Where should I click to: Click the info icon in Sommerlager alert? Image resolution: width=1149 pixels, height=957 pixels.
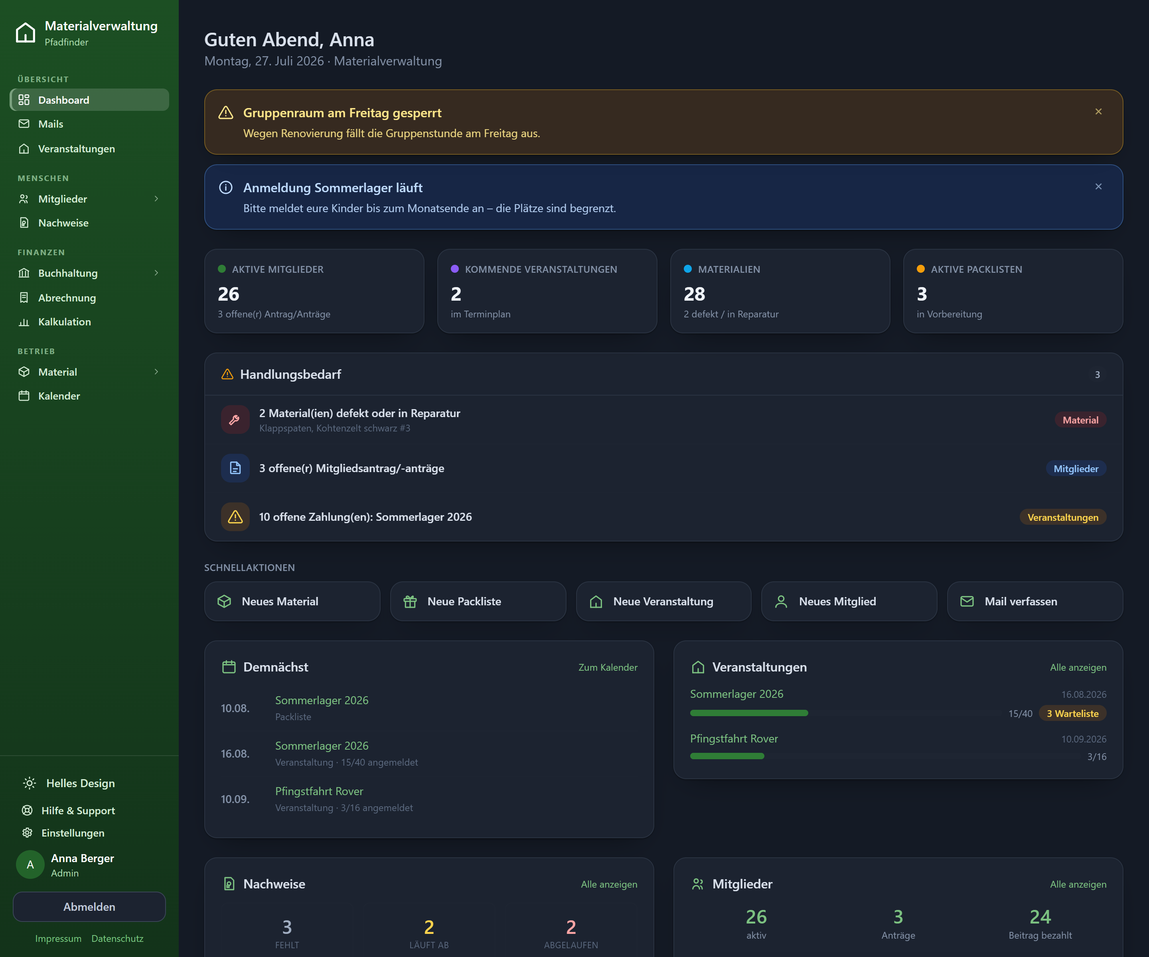point(226,187)
